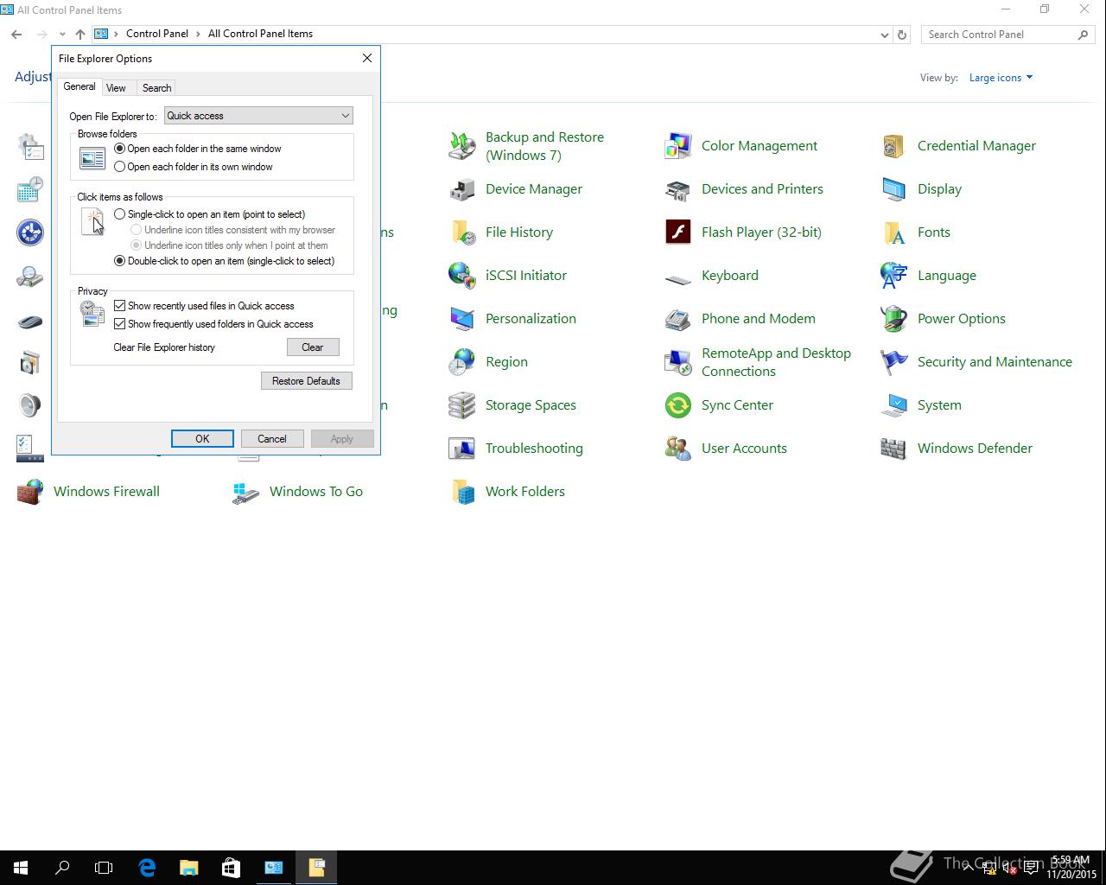Launch Microsoft Edge from the taskbar
The width and height of the screenshot is (1106, 885).
(x=147, y=868)
